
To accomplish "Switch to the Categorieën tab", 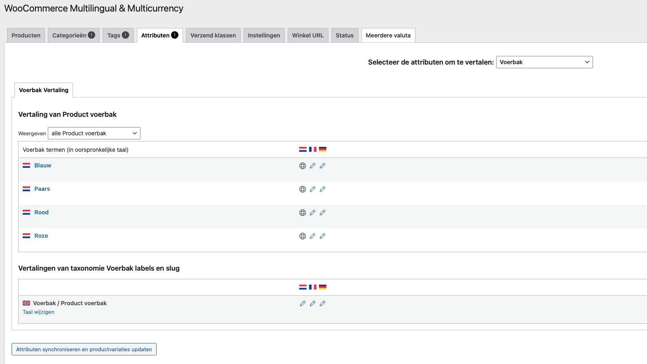I will click(74, 35).
